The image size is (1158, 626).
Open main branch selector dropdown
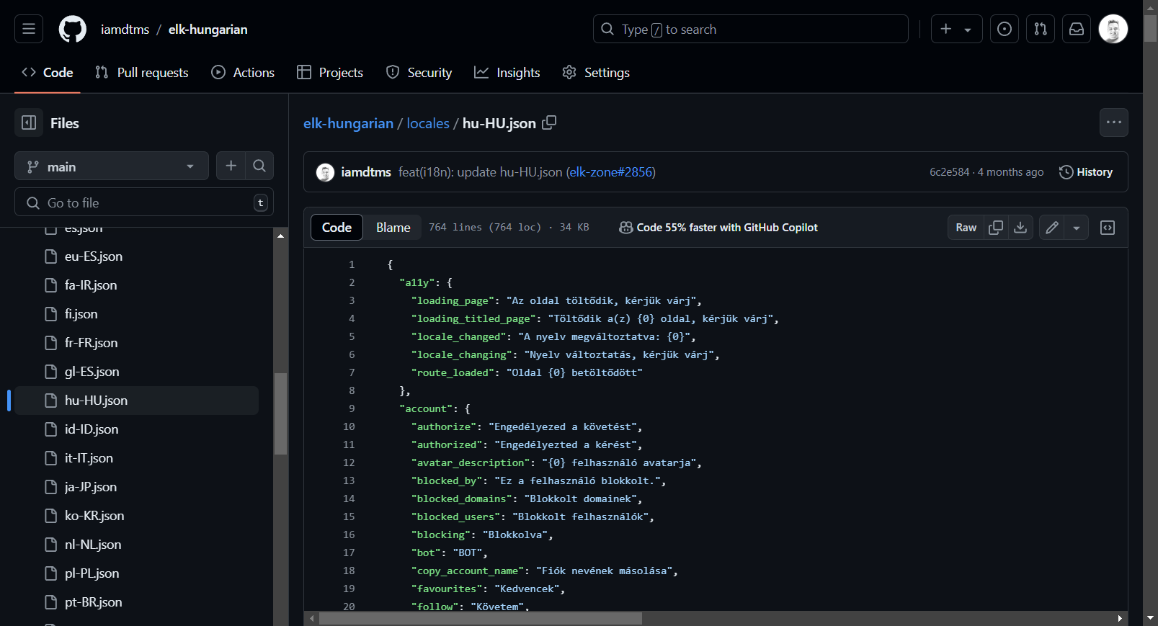[112, 166]
